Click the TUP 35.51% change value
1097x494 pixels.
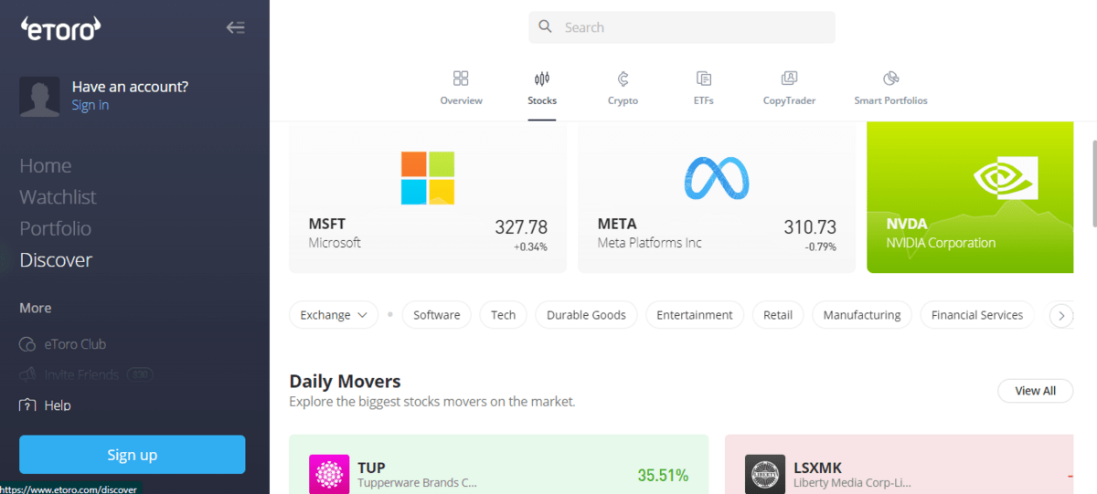[663, 476]
